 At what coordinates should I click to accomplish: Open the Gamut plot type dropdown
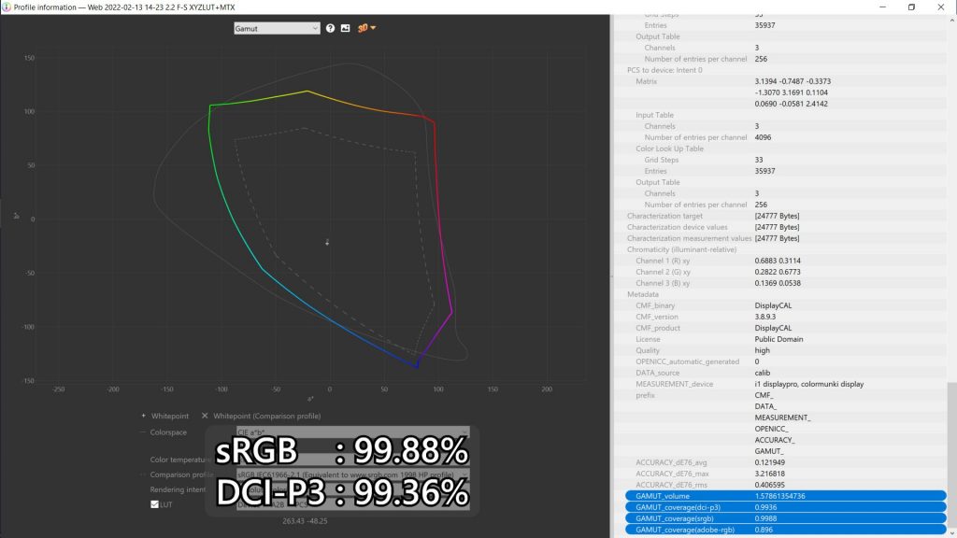pyautogui.click(x=277, y=28)
